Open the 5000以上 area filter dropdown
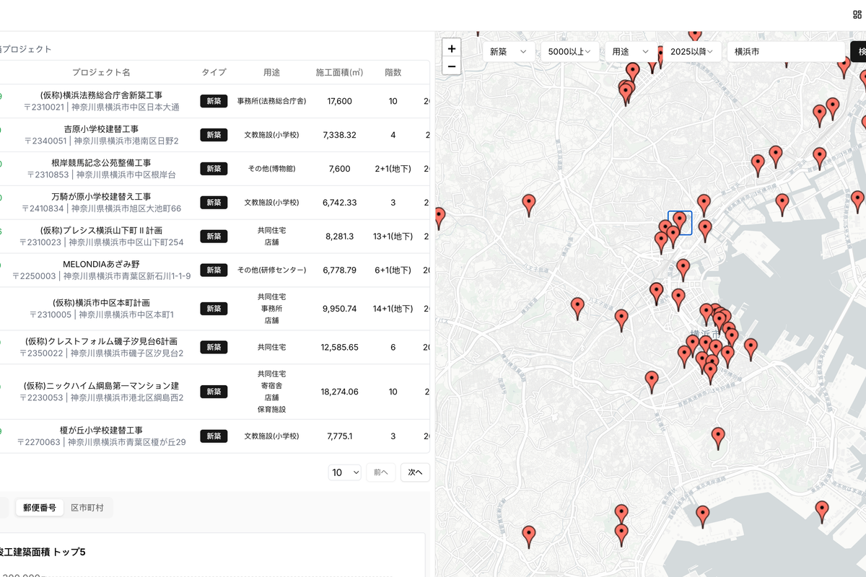This screenshot has width=866, height=577. (x=570, y=51)
